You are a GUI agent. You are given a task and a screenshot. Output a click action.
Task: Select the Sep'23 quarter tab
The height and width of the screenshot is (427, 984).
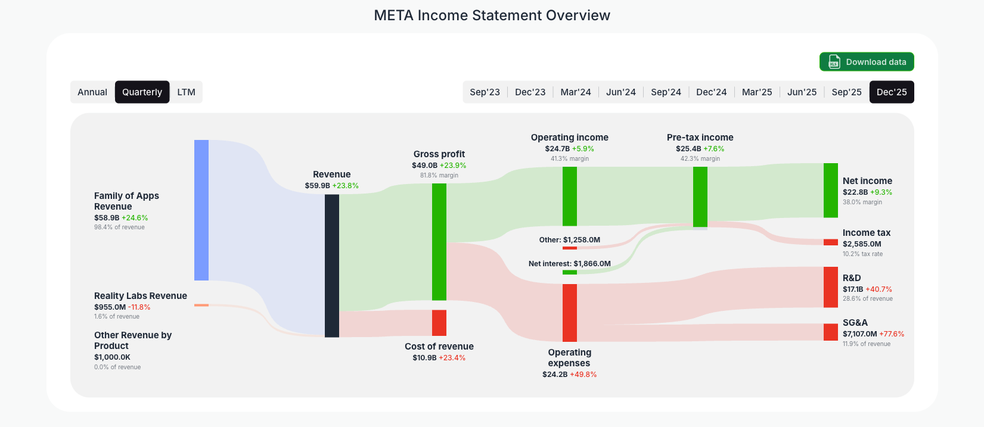[x=485, y=92]
